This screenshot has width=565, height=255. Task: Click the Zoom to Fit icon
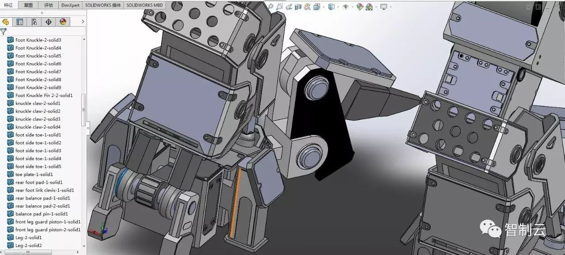270,7
